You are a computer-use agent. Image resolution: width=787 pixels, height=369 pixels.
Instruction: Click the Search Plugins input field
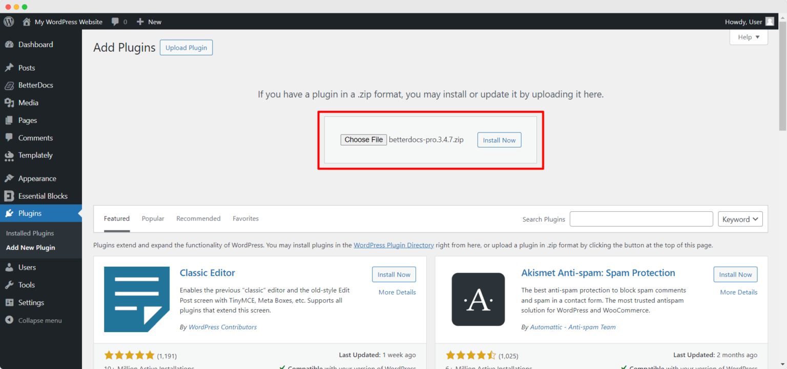coord(641,219)
